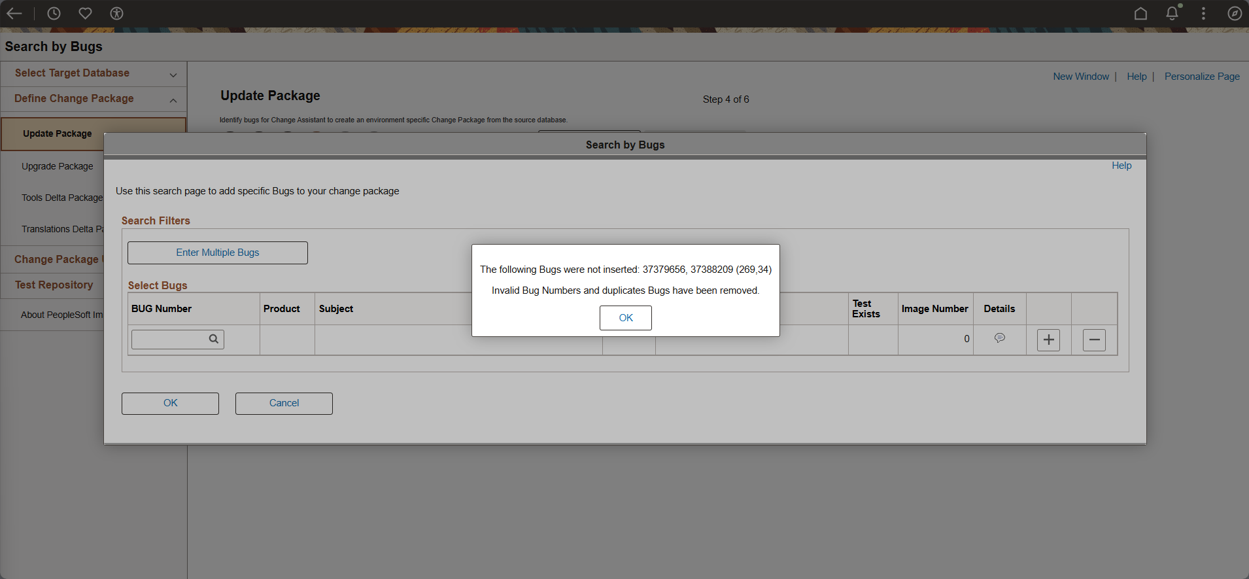The image size is (1249, 579).
Task: Click the BUG Number lookup magnifier
Action: click(x=214, y=339)
